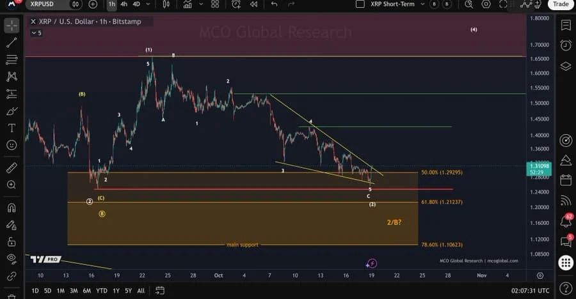Open the apps grid button in right sidebar
This screenshot has width=576, height=299.
coord(566,263)
